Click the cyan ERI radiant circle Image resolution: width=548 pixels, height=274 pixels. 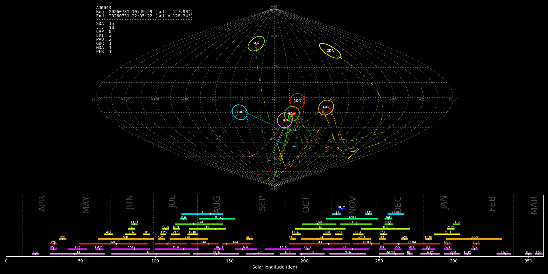coord(240,112)
